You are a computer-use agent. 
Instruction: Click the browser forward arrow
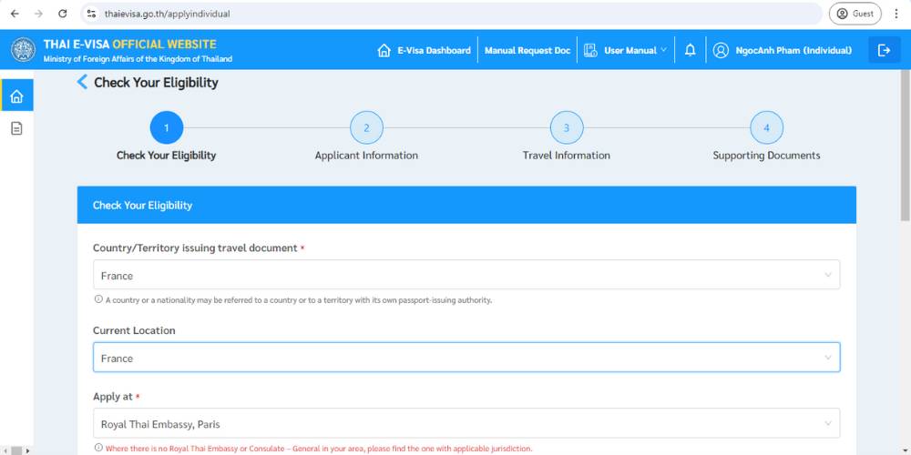38,14
